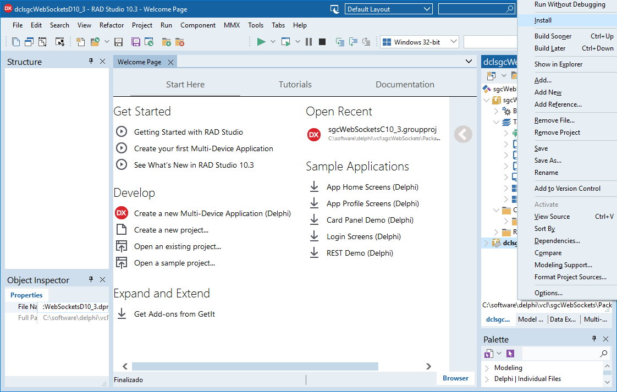Viewport: 617px width, 392px height.
Task: Click the Trace Into toolbar icon
Action: (340, 42)
